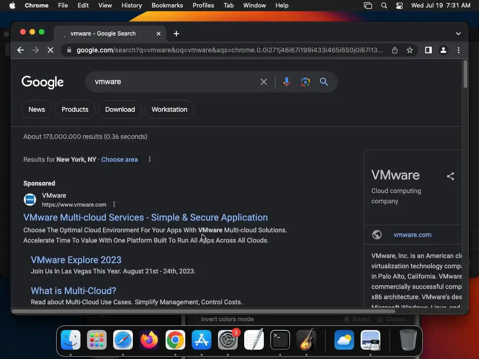Image resolution: width=479 pixels, height=359 pixels.
Task: Open the Tab menu in menu bar
Action: tap(228, 5)
